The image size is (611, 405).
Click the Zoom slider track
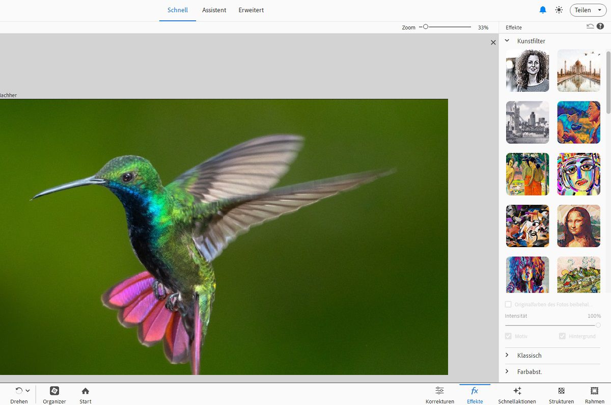[x=448, y=27]
